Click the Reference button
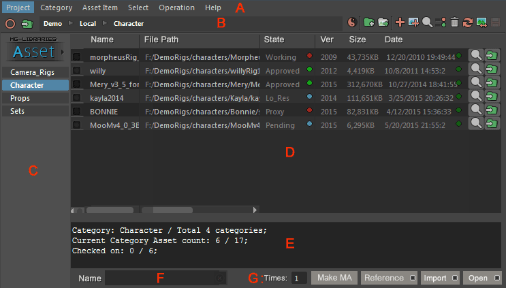The width and height of the screenshot is (506, 288). (x=389, y=278)
